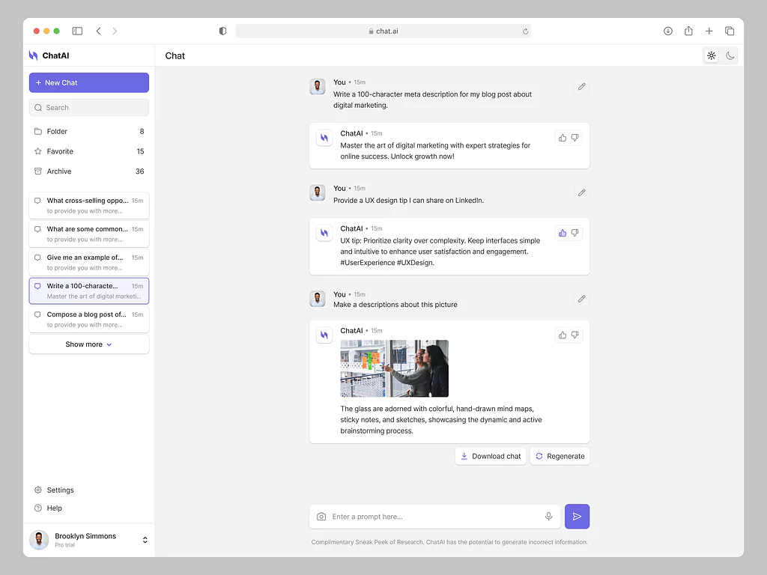The height and width of the screenshot is (575, 767).
Task: Open the Brooklyn Simmons account switcher
Action: click(x=145, y=540)
